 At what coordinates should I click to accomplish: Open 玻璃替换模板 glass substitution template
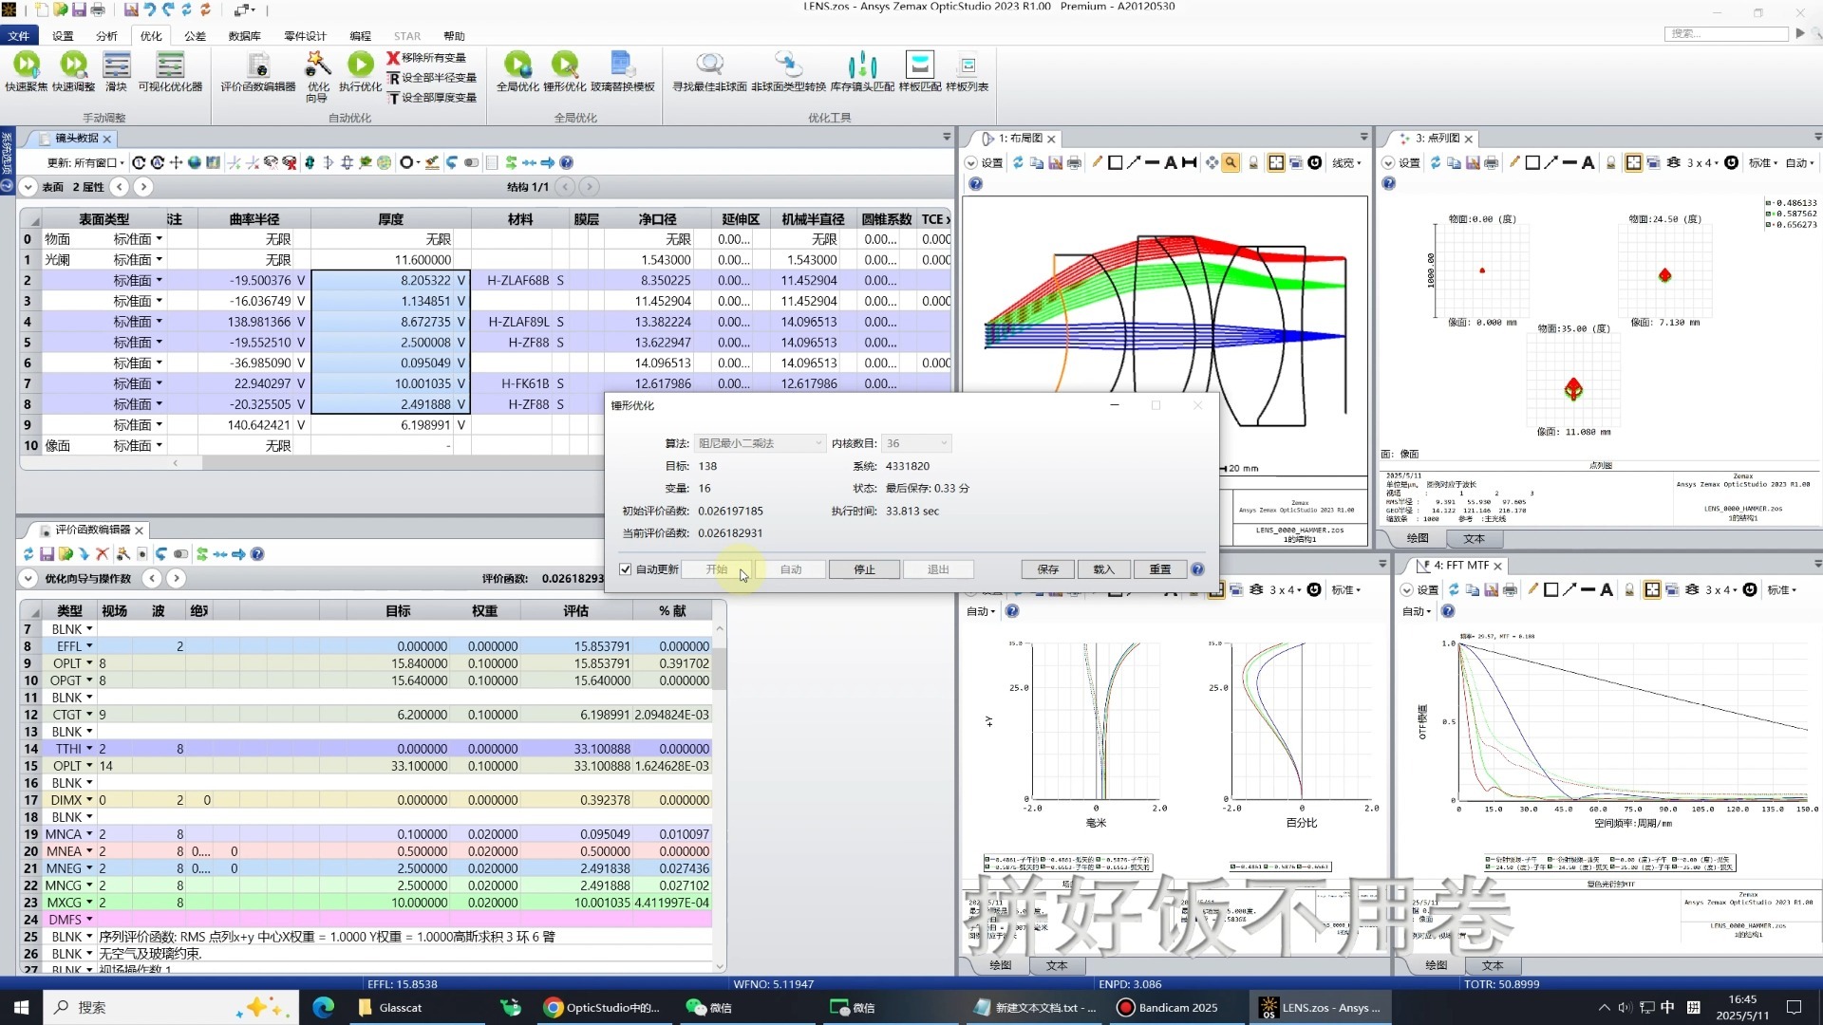622,65
